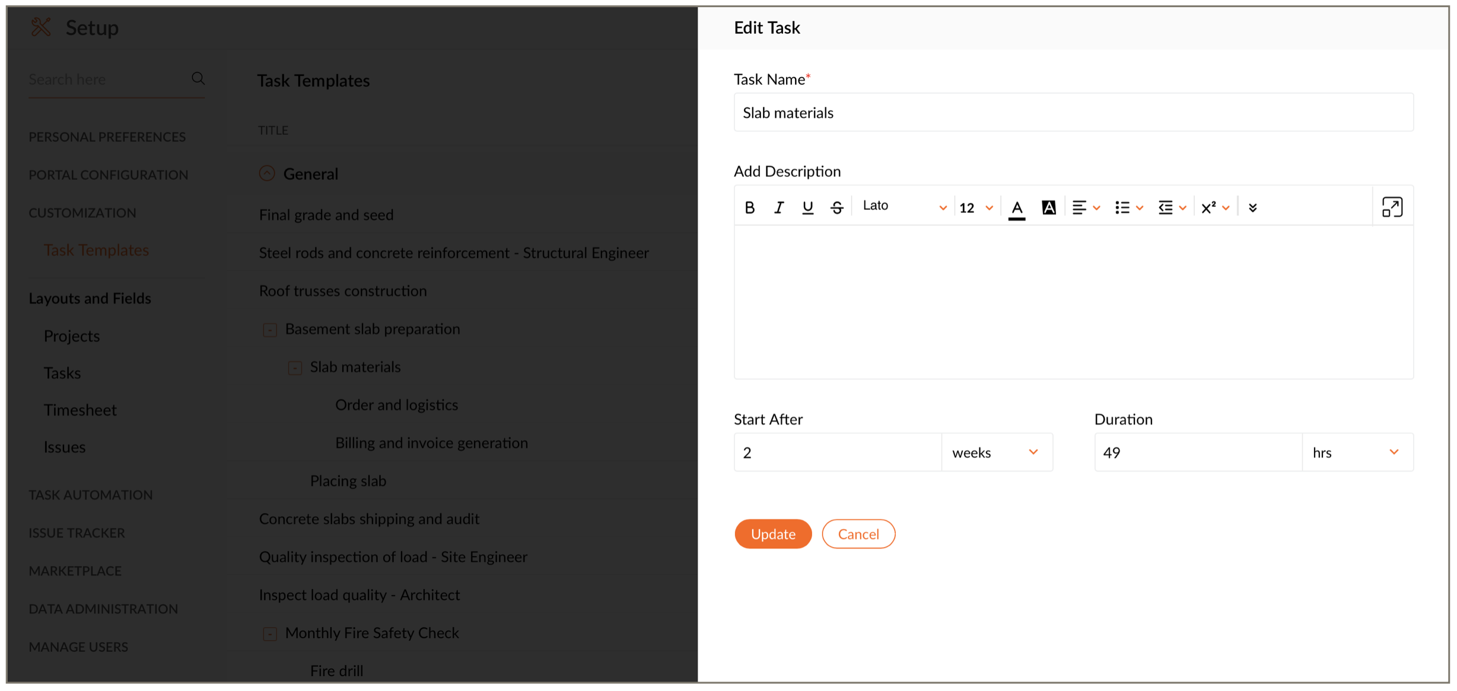Click the underline formatting icon

pyautogui.click(x=807, y=207)
